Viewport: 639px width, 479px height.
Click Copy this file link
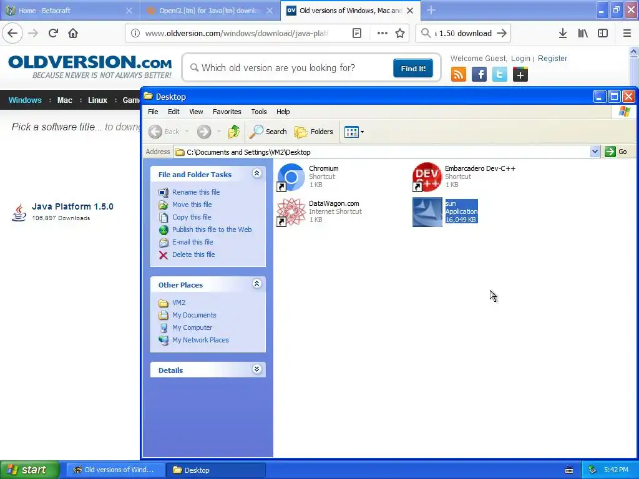pyautogui.click(x=192, y=217)
